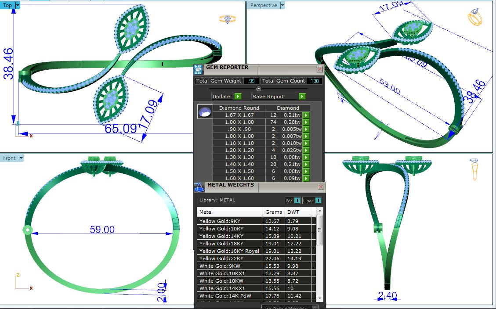Image resolution: width=496 pixels, height=309 pixels.
Task: Select the Perspective viewport tab label
Action: [263, 5]
